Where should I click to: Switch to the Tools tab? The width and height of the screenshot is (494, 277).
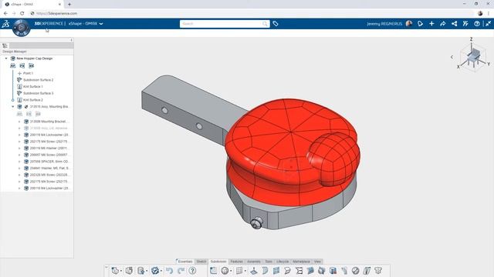point(269,262)
